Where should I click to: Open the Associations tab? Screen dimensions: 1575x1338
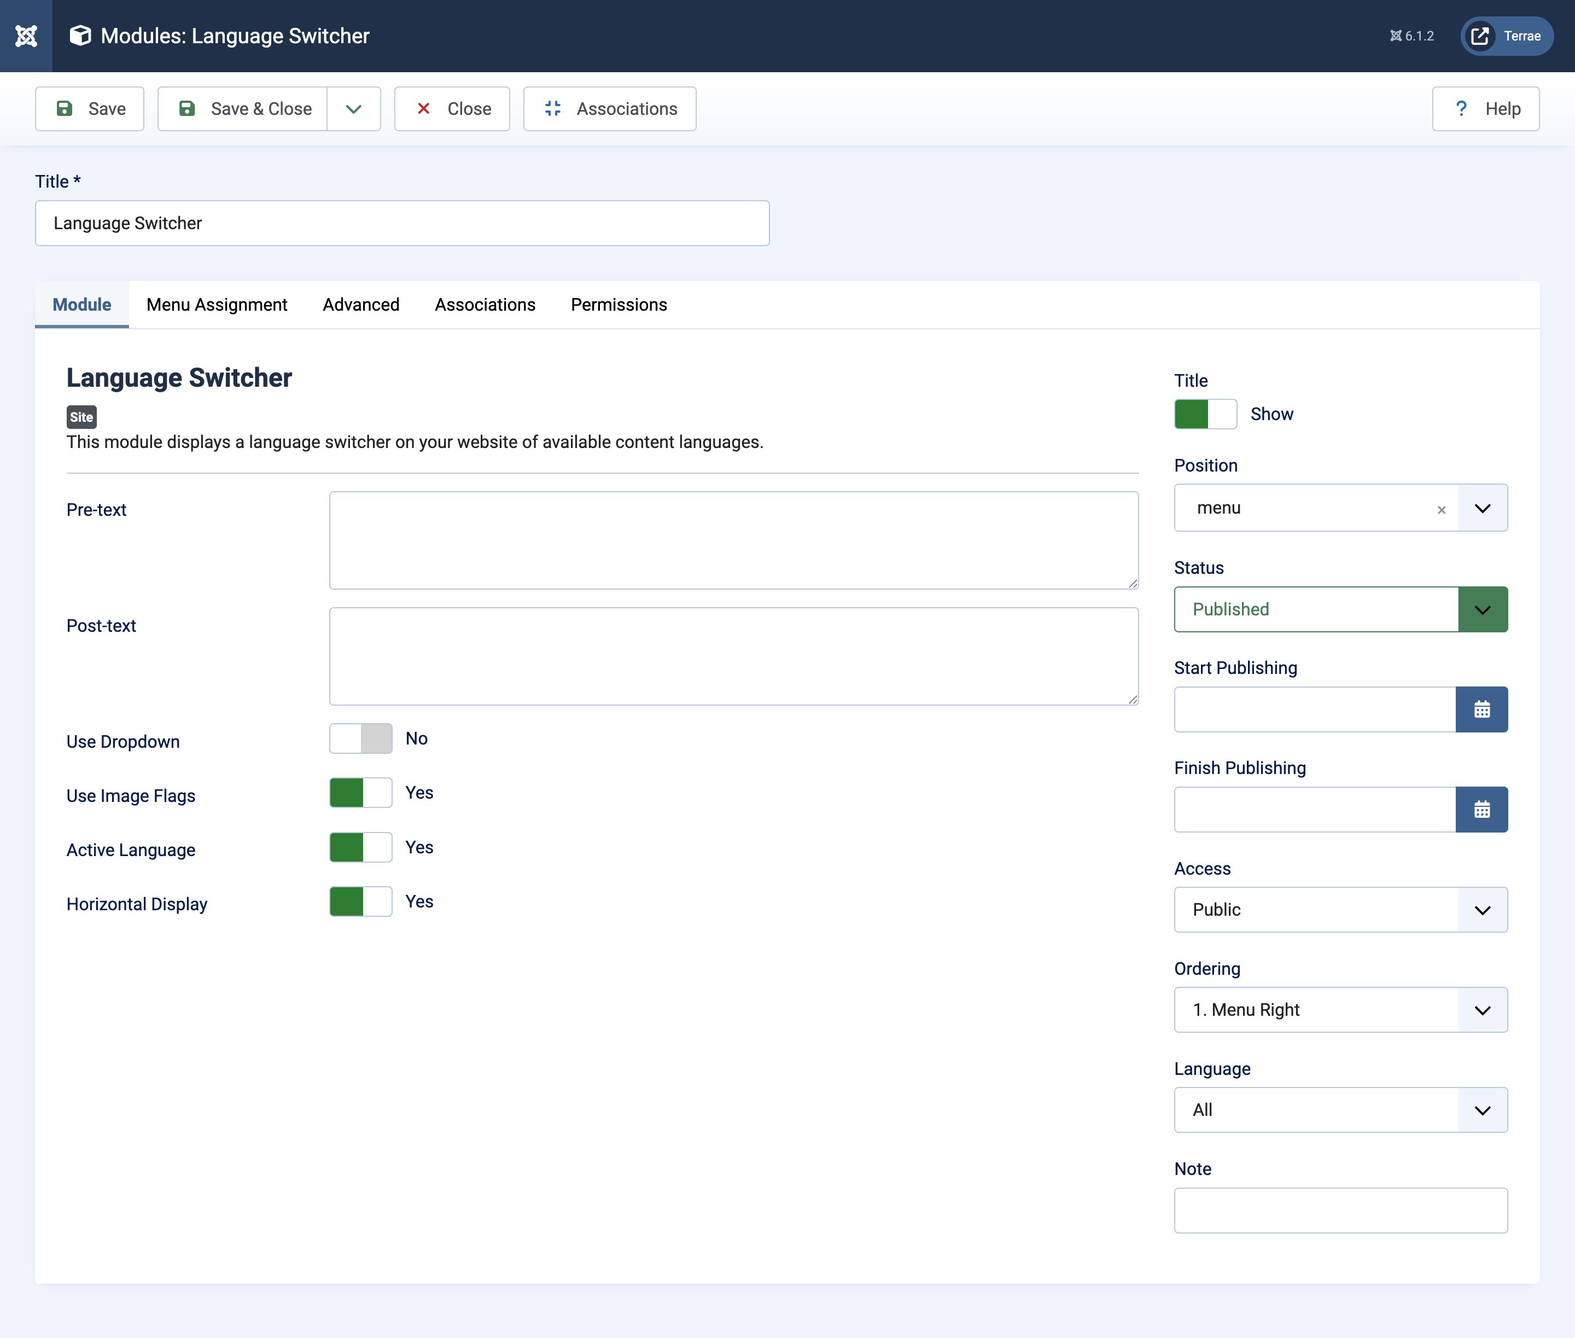click(x=485, y=304)
